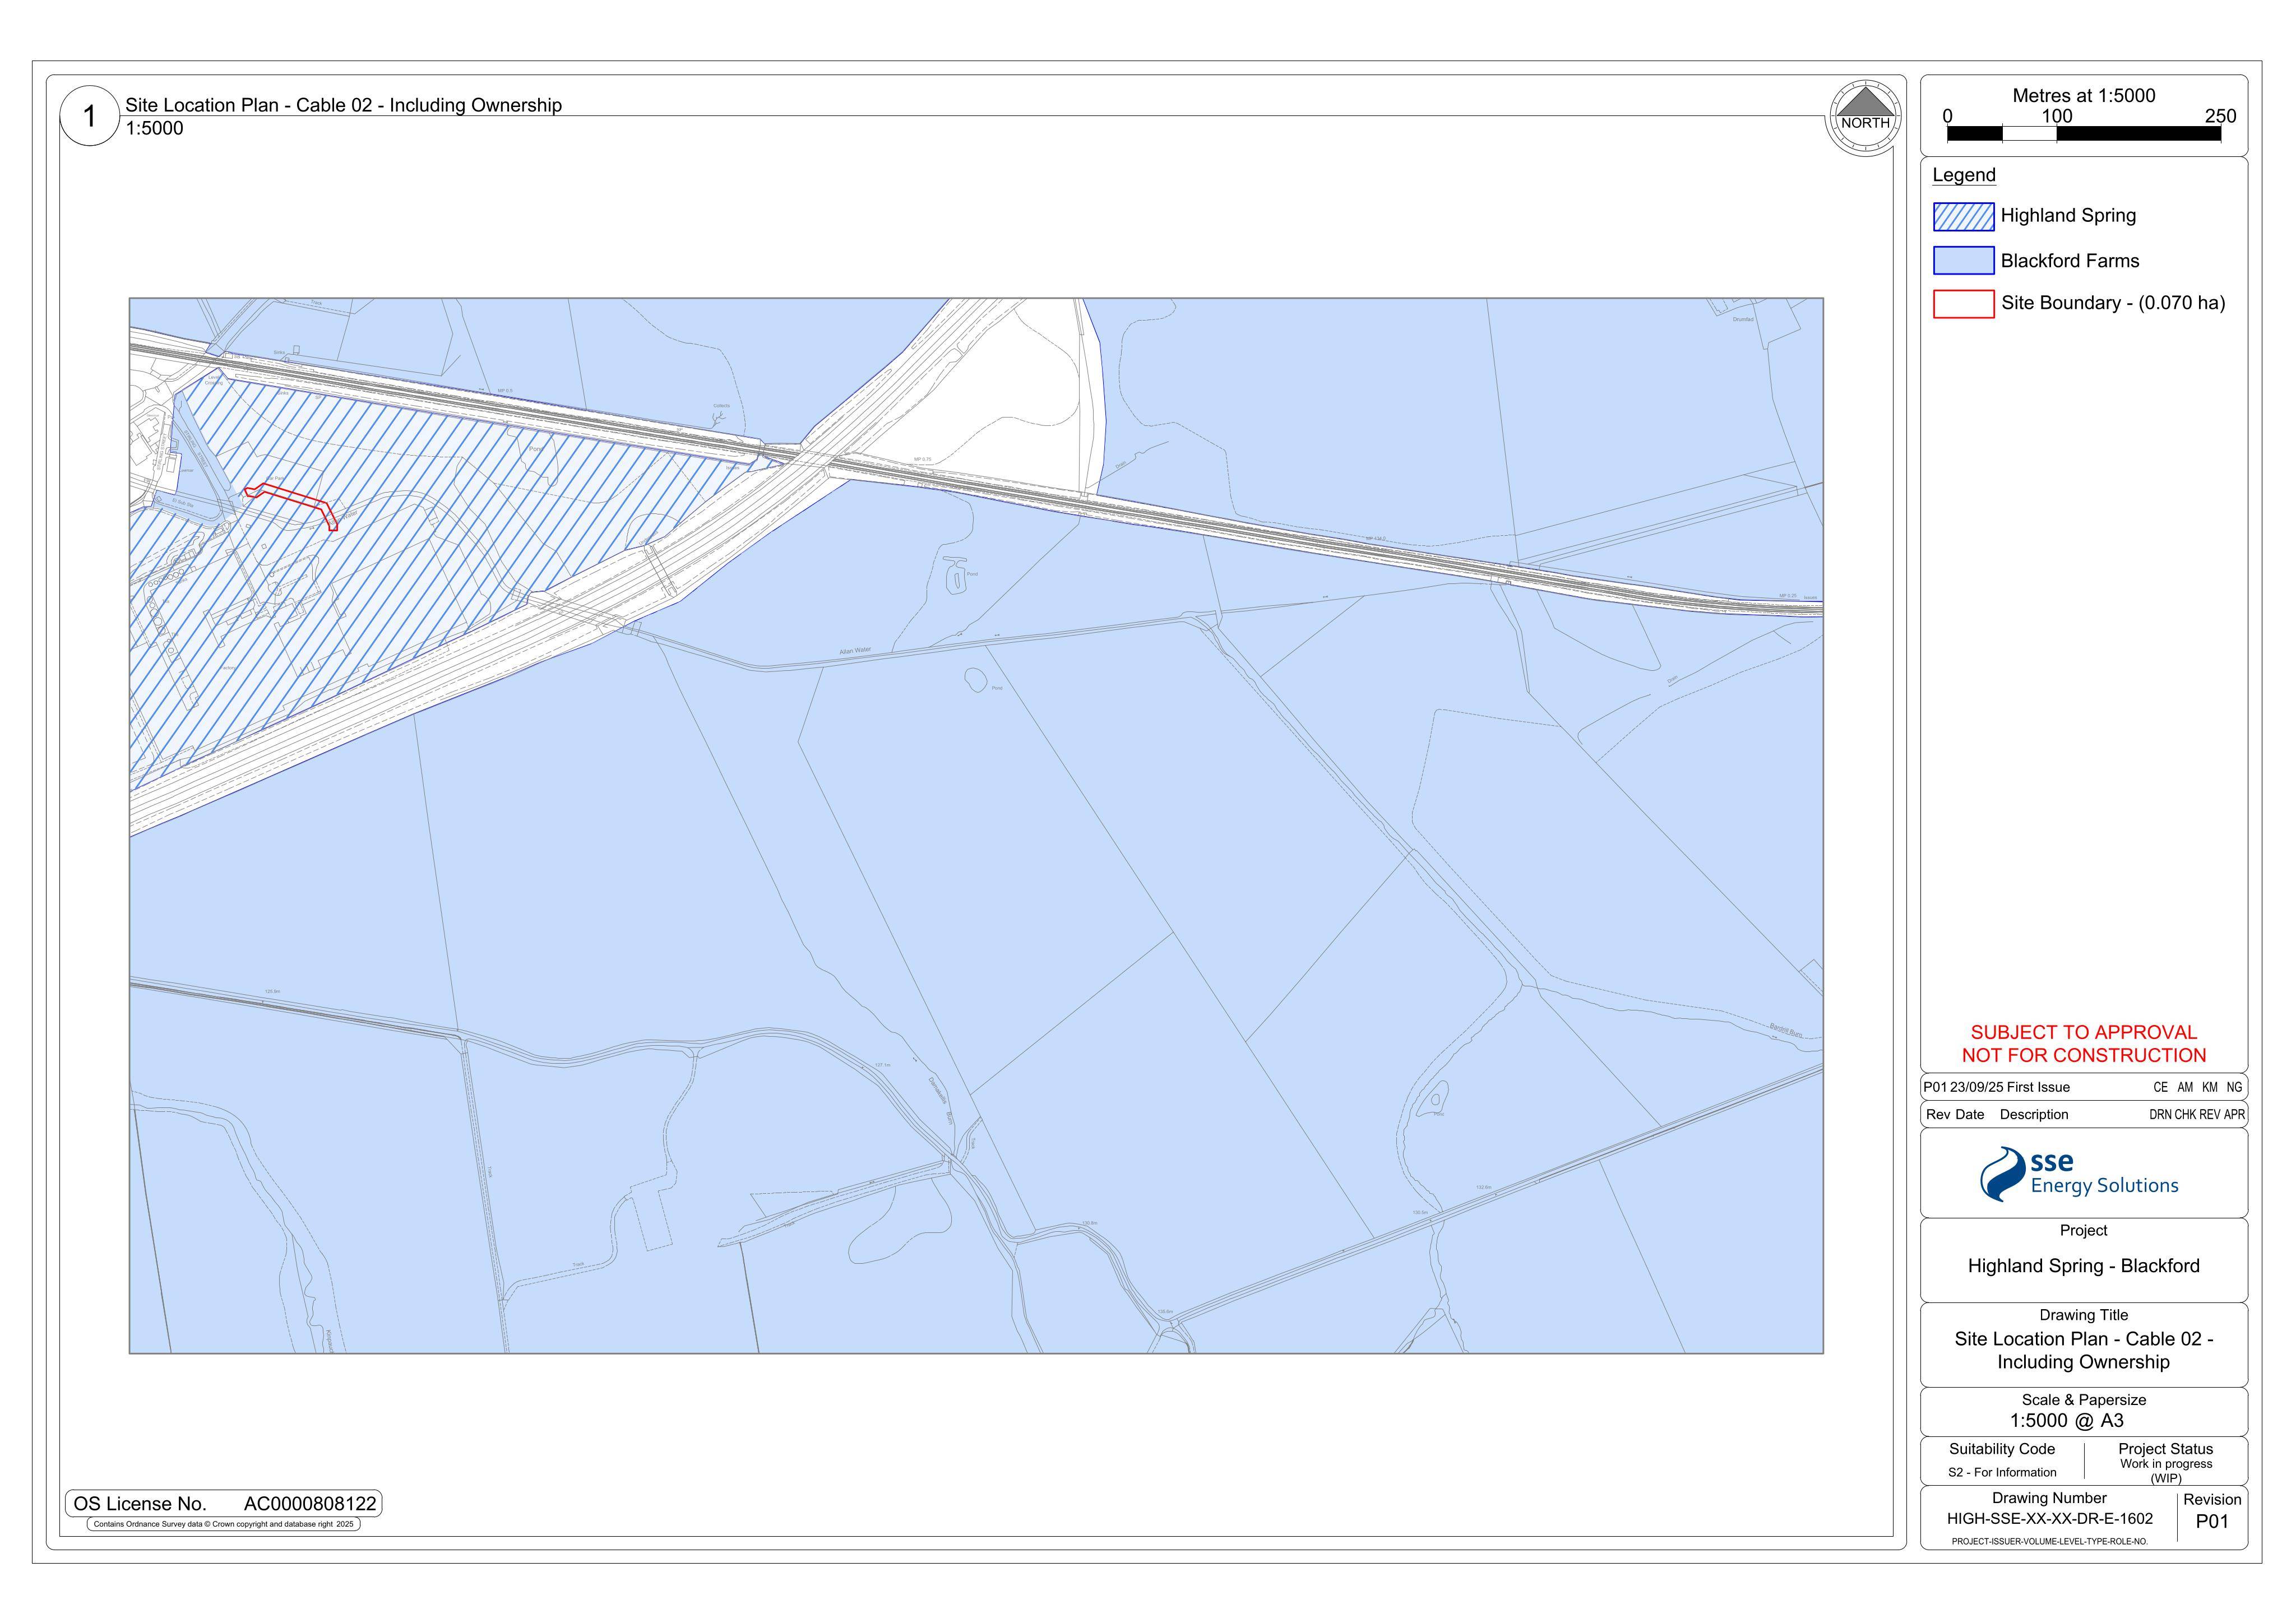The height and width of the screenshot is (1623, 2296).
Task: Click the 'Suitability Code' label
Action: (2002, 1449)
